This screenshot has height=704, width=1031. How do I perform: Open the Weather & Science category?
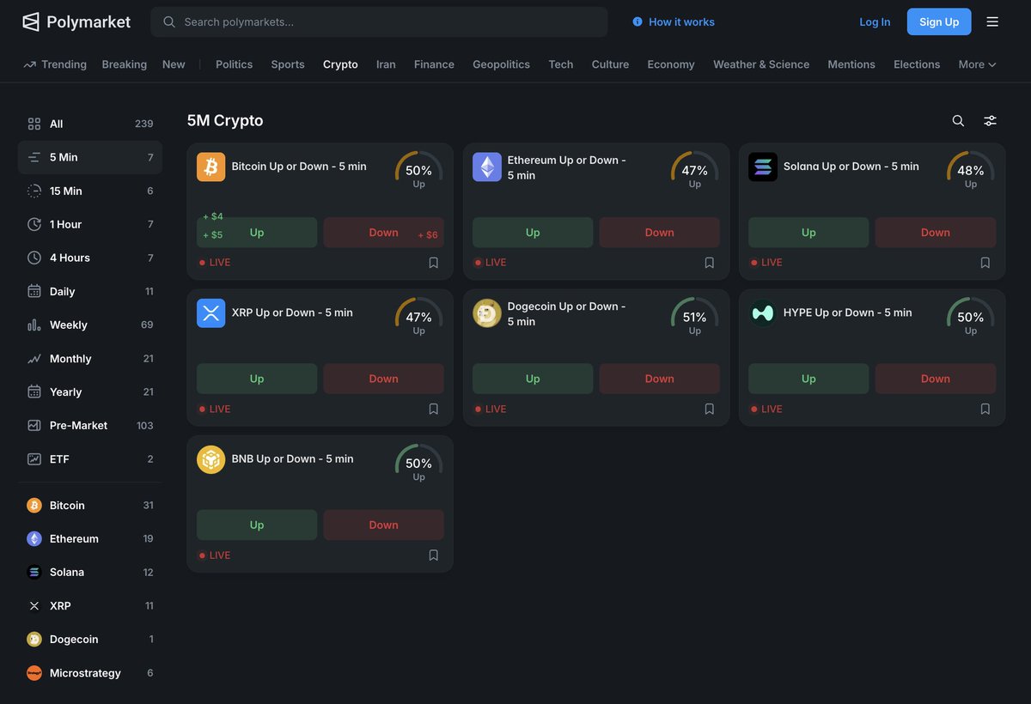tap(761, 64)
